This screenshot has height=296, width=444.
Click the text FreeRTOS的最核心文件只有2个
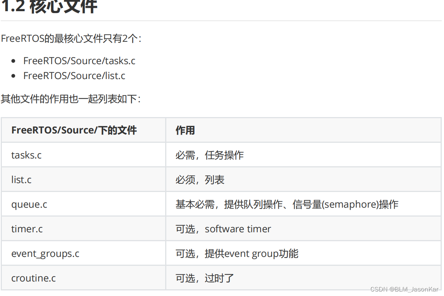[x=71, y=38]
